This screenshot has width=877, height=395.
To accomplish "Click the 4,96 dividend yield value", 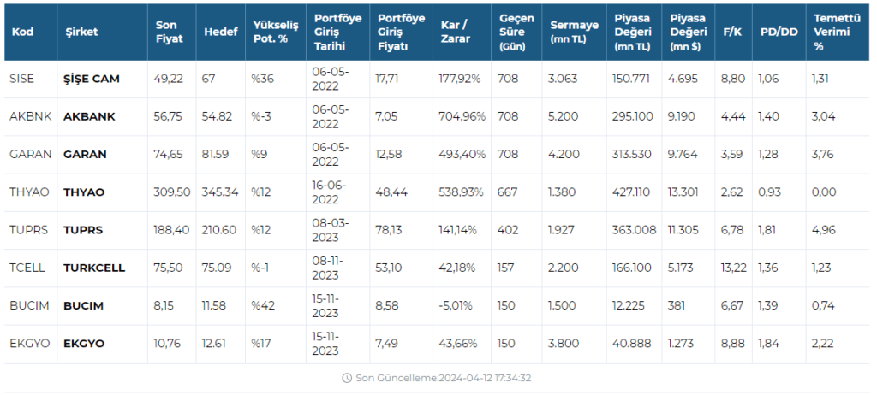I will [823, 230].
